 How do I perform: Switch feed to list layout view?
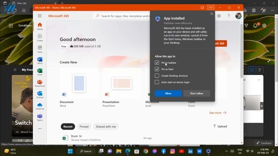tap(260, 70)
